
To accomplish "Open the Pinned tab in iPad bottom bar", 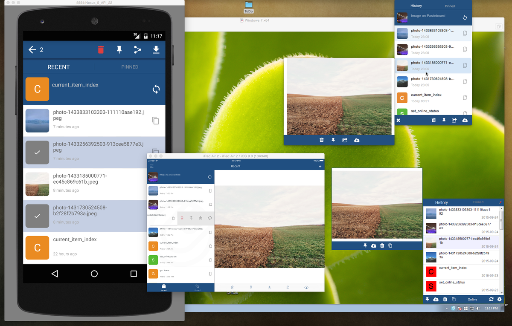I will (197, 288).
